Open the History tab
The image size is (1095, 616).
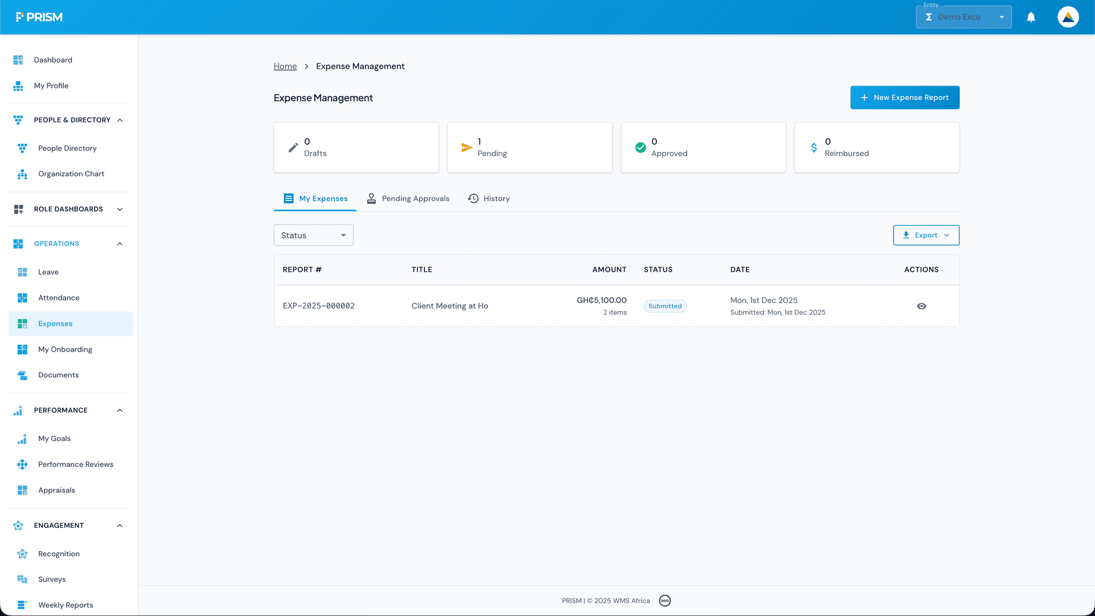[488, 198]
